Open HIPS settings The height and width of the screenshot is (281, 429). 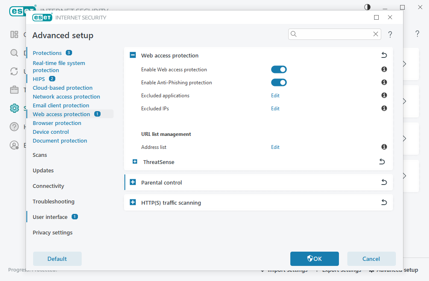pyautogui.click(x=39, y=79)
